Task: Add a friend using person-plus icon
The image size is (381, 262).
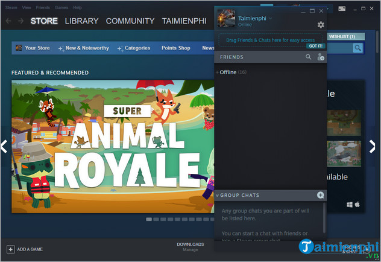Action: click(321, 57)
